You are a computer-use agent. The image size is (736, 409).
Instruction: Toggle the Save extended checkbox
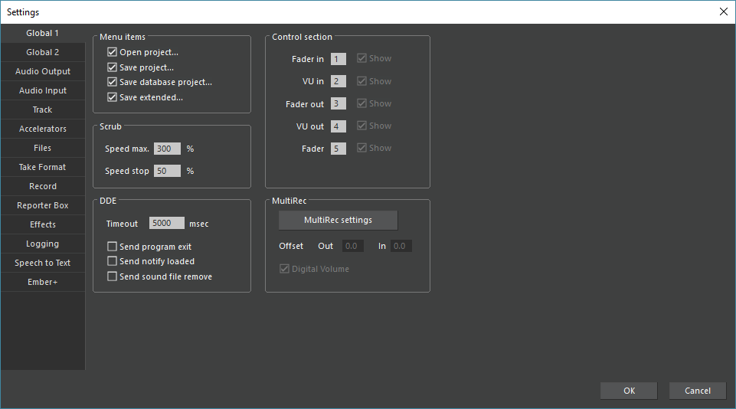point(113,97)
